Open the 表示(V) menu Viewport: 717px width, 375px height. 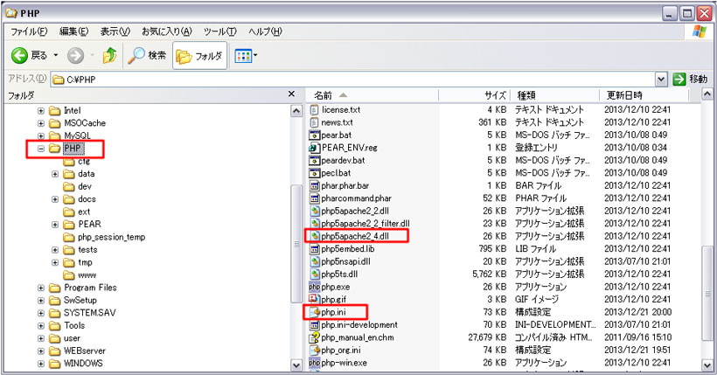point(115,31)
